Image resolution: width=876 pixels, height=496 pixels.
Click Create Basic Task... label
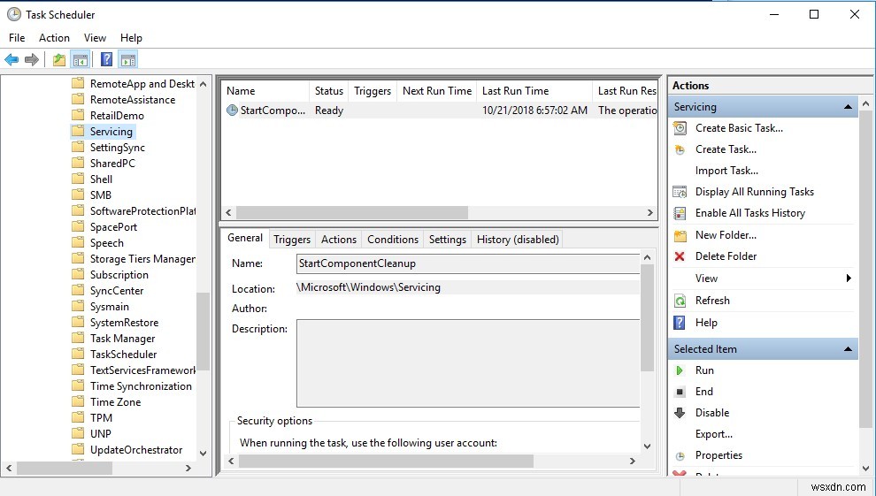point(739,128)
